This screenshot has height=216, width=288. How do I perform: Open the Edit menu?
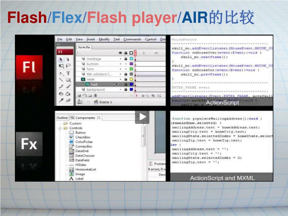click(69, 39)
